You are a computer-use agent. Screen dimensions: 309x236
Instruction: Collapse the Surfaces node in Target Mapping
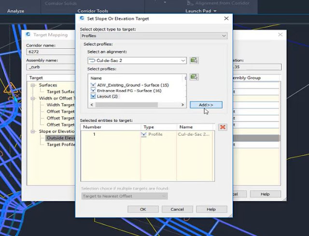(x=33, y=85)
